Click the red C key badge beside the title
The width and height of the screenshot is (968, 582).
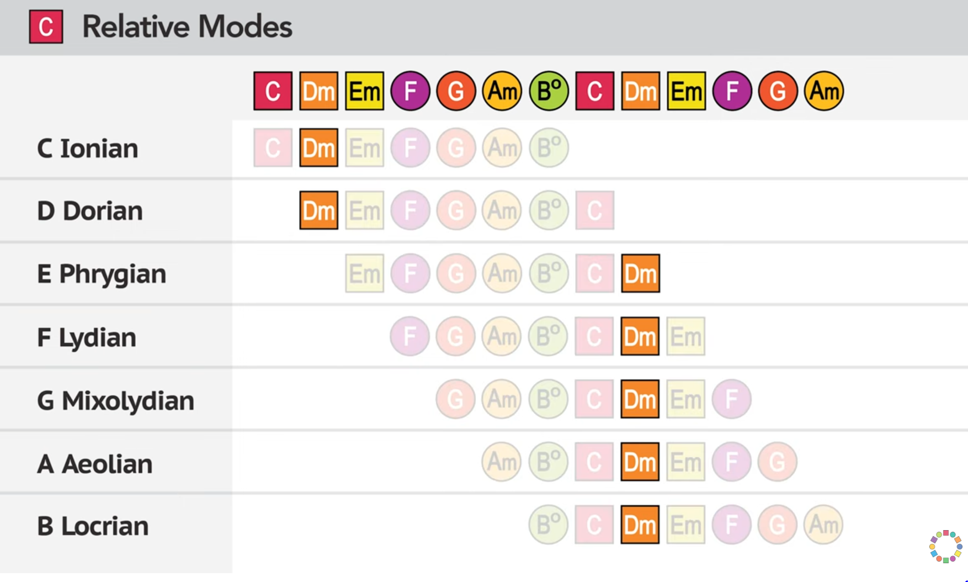(46, 27)
